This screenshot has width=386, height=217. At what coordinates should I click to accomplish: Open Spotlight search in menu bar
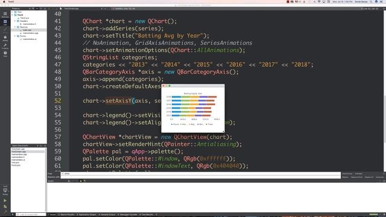pos(371,2)
